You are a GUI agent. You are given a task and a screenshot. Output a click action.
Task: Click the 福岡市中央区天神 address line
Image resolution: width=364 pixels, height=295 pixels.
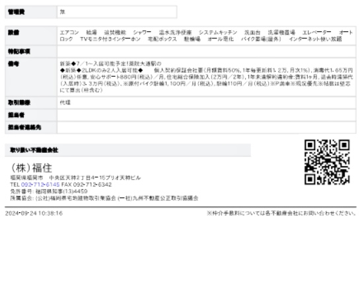75,178
